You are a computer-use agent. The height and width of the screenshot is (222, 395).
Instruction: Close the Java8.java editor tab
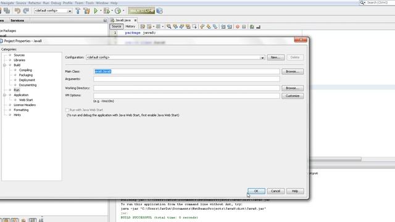[135, 20]
